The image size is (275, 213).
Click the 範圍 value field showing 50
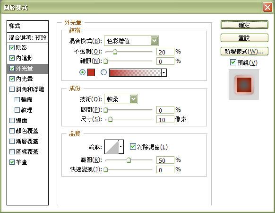click(x=165, y=160)
